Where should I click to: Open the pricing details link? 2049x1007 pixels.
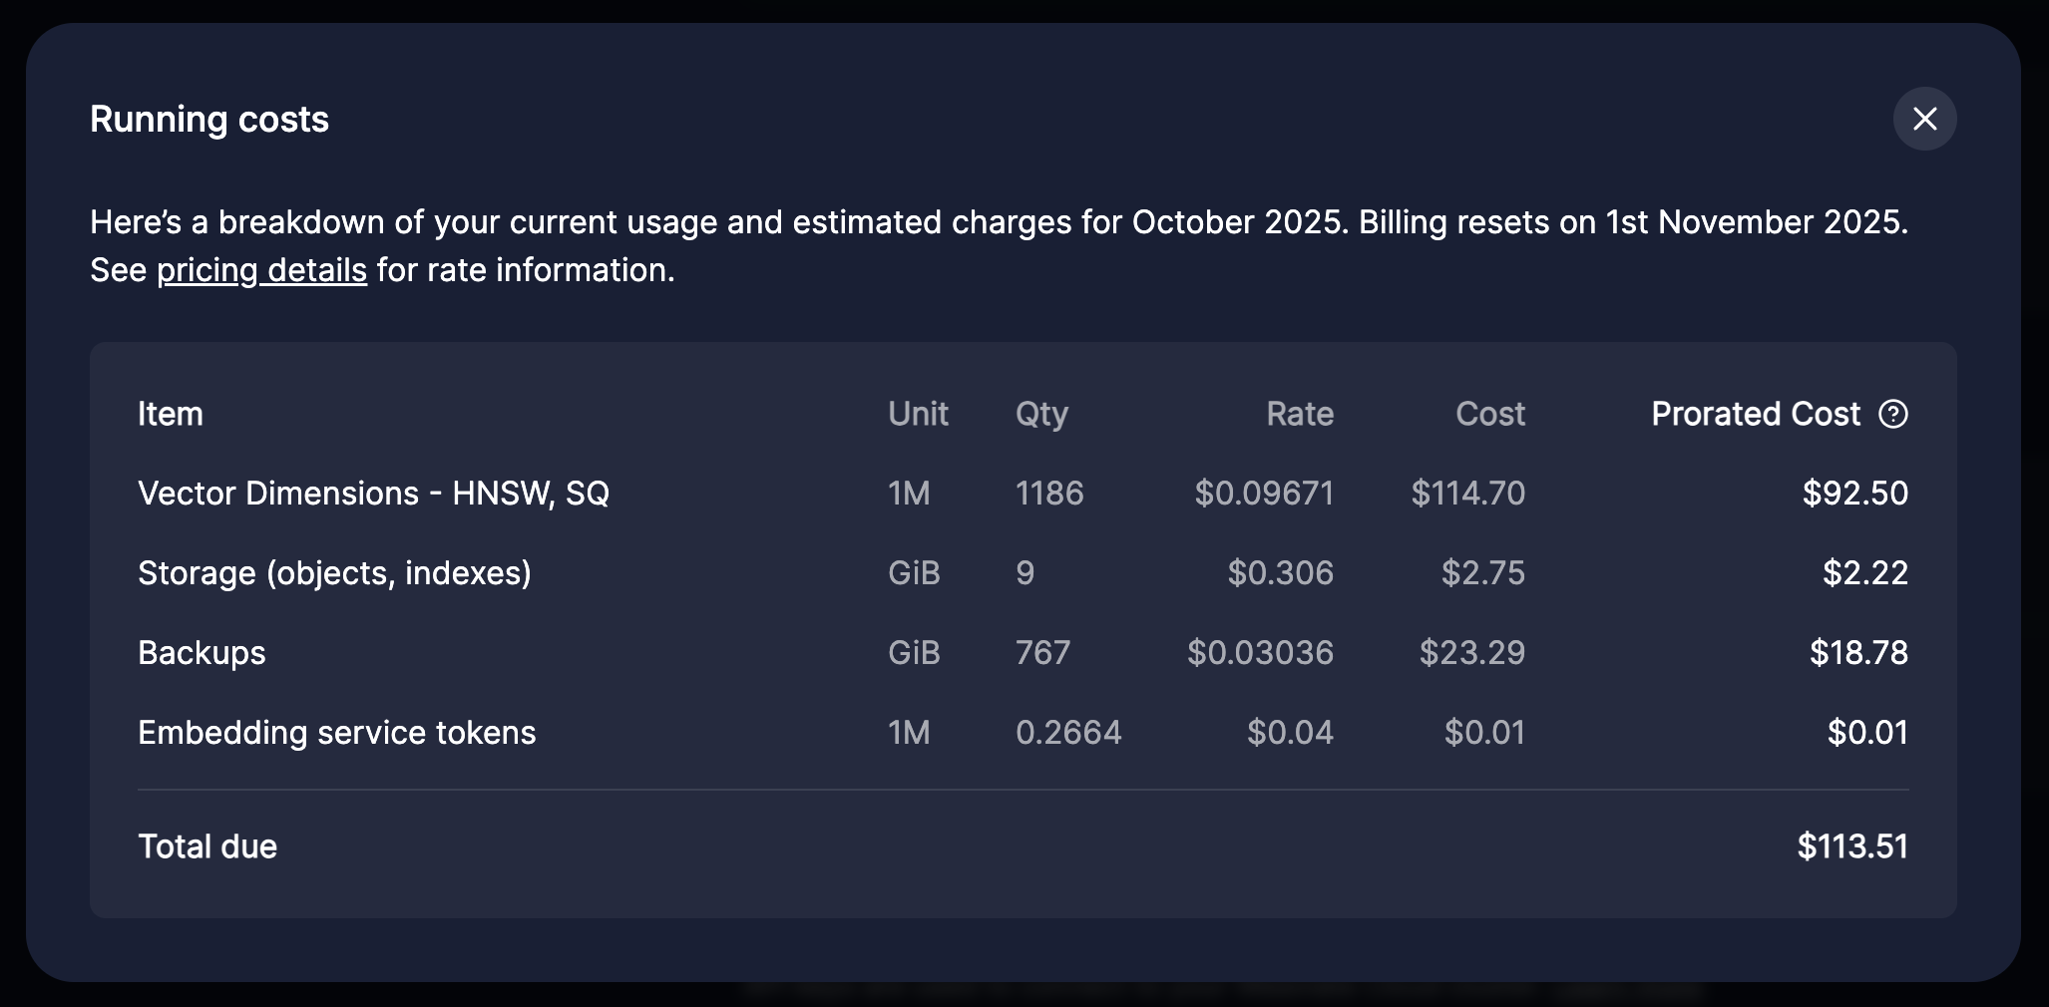pos(261,269)
